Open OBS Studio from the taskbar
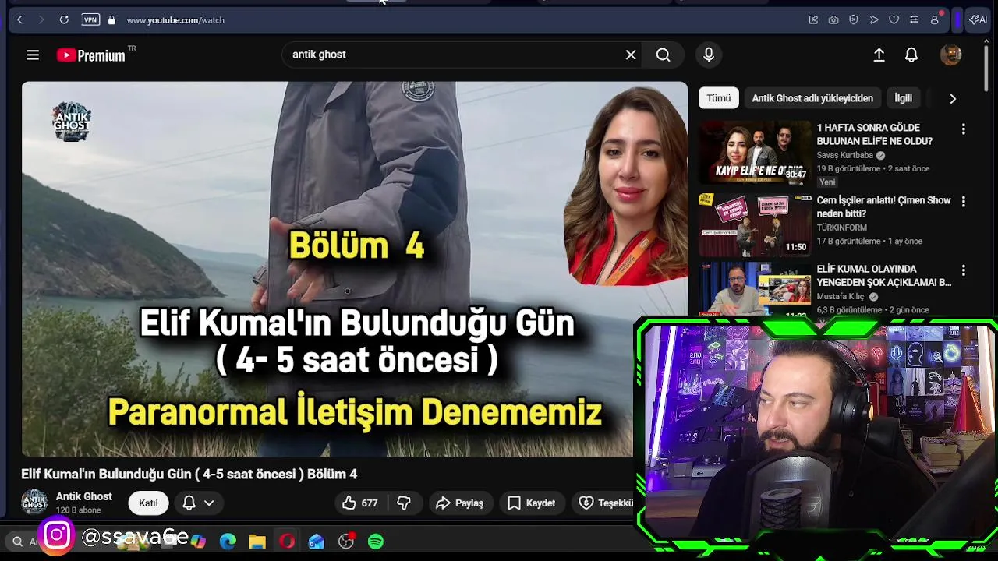998x561 pixels. point(346,542)
